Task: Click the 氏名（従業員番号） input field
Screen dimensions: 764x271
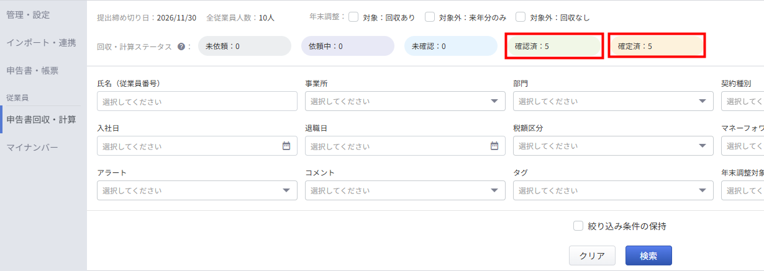Action: [198, 101]
